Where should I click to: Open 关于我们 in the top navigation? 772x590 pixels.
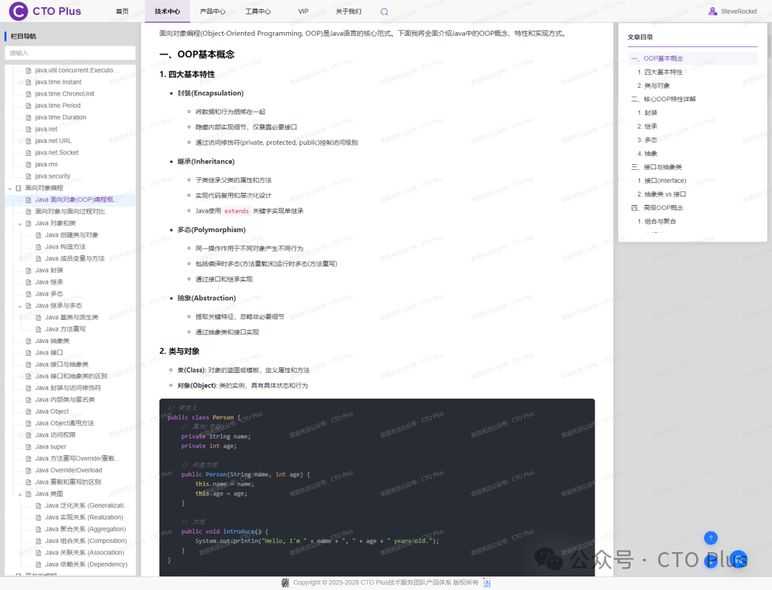click(349, 11)
